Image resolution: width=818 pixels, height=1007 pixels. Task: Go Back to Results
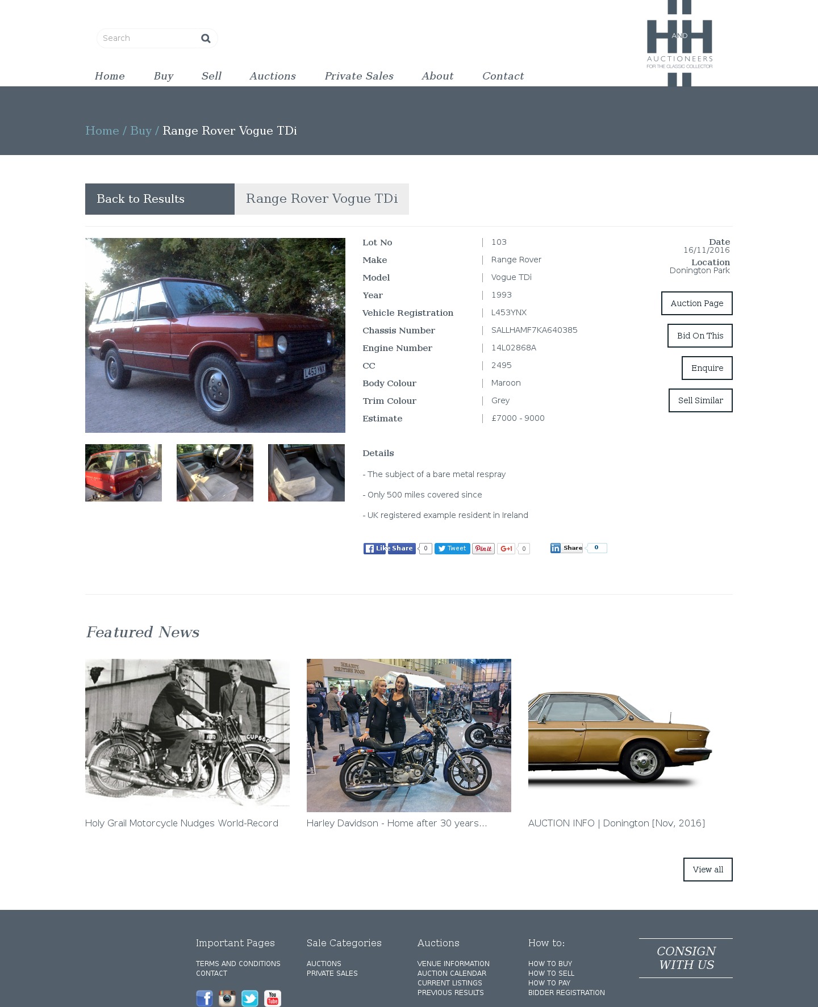[x=160, y=199]
